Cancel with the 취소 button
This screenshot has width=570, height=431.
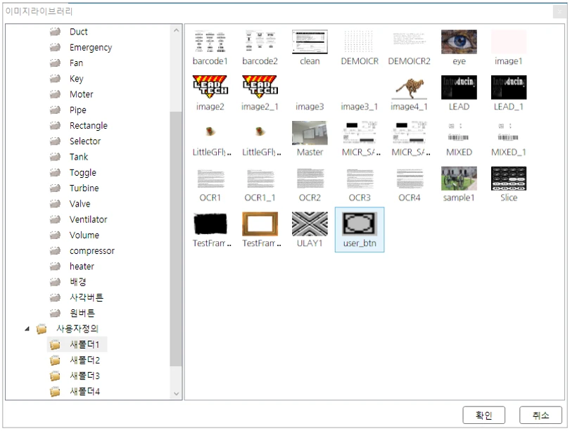540,415
